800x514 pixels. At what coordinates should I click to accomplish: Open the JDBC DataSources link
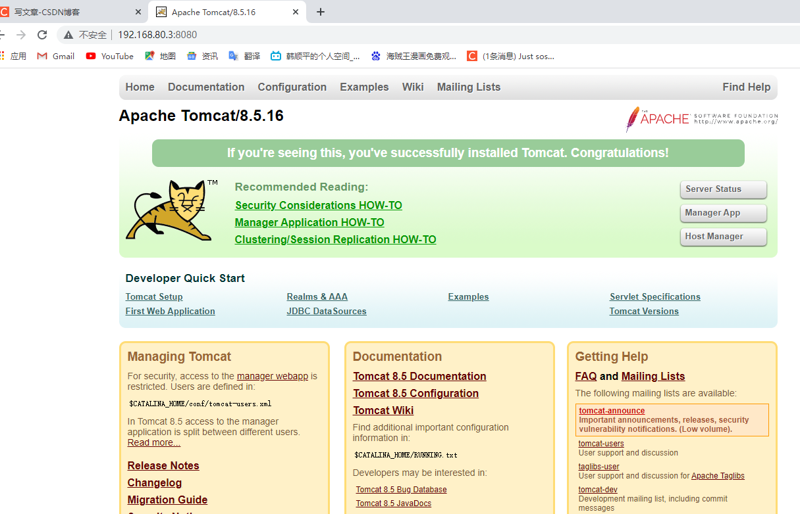[x=327, y=311]
